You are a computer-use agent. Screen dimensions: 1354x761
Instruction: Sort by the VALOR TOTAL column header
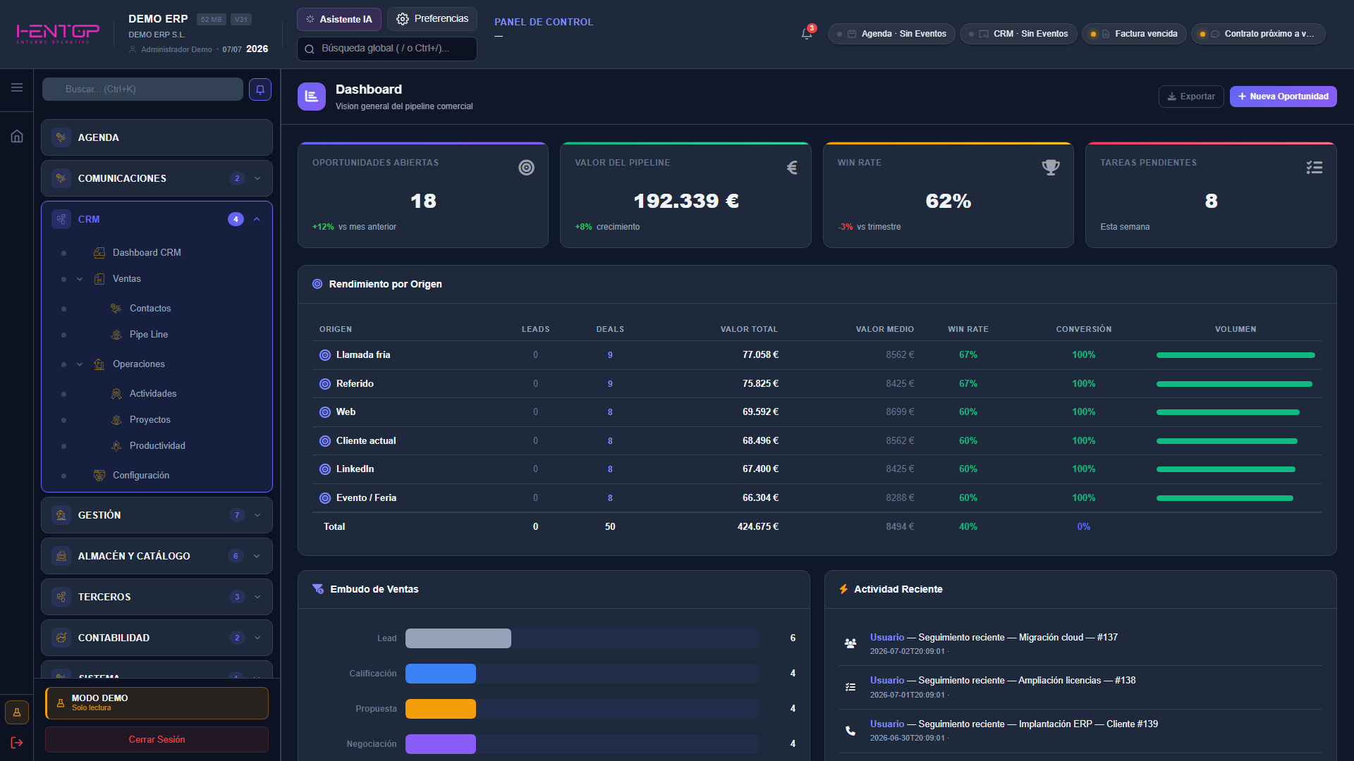coord(749,329)
